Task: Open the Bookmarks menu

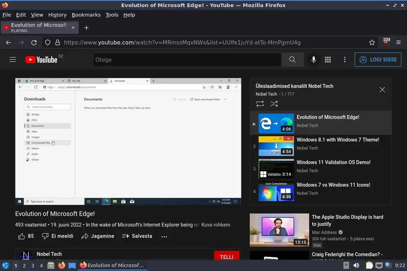Action: tap(86, 15)
